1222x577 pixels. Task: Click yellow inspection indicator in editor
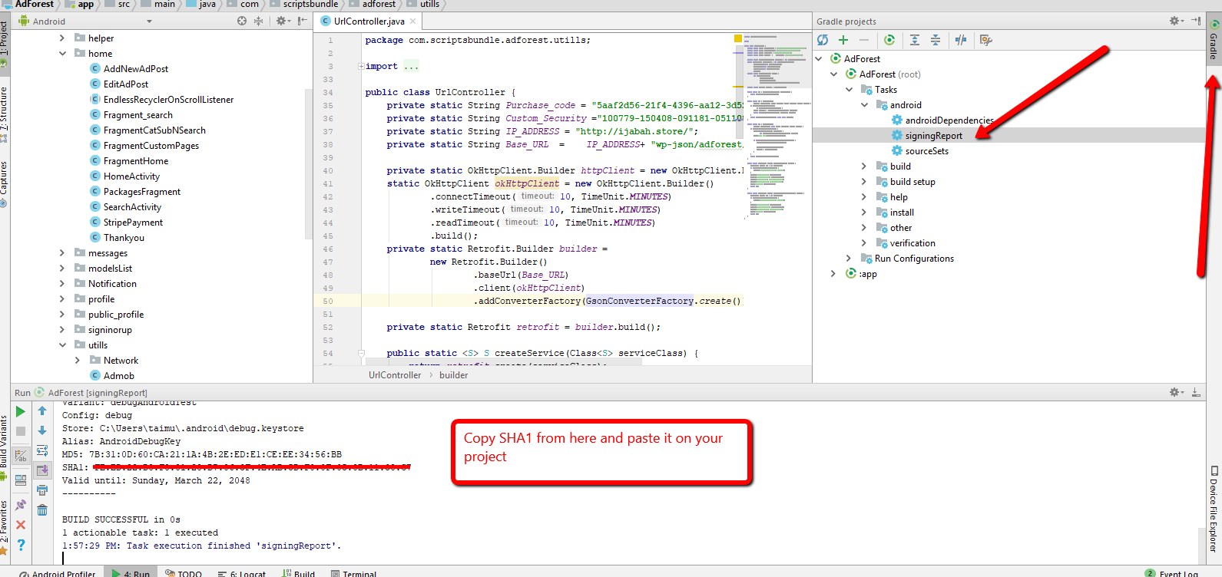[x=738, y=38]
